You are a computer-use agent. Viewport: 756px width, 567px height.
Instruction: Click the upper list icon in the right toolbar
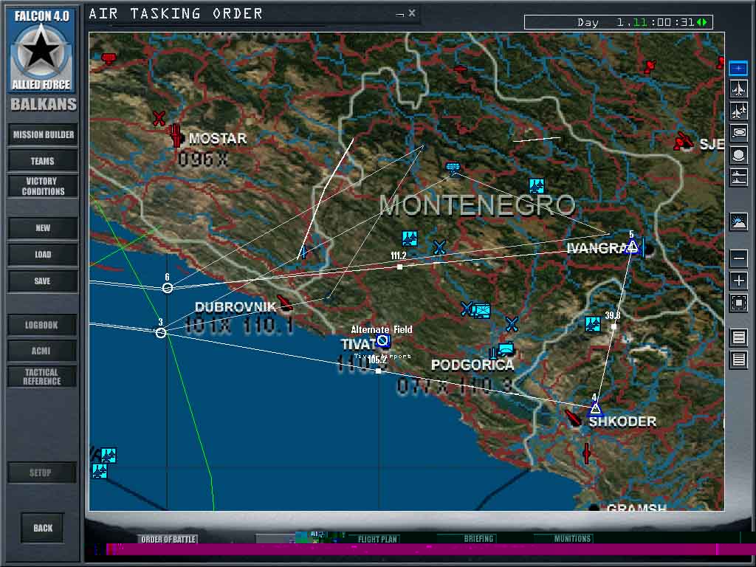(x=738, y=337)
